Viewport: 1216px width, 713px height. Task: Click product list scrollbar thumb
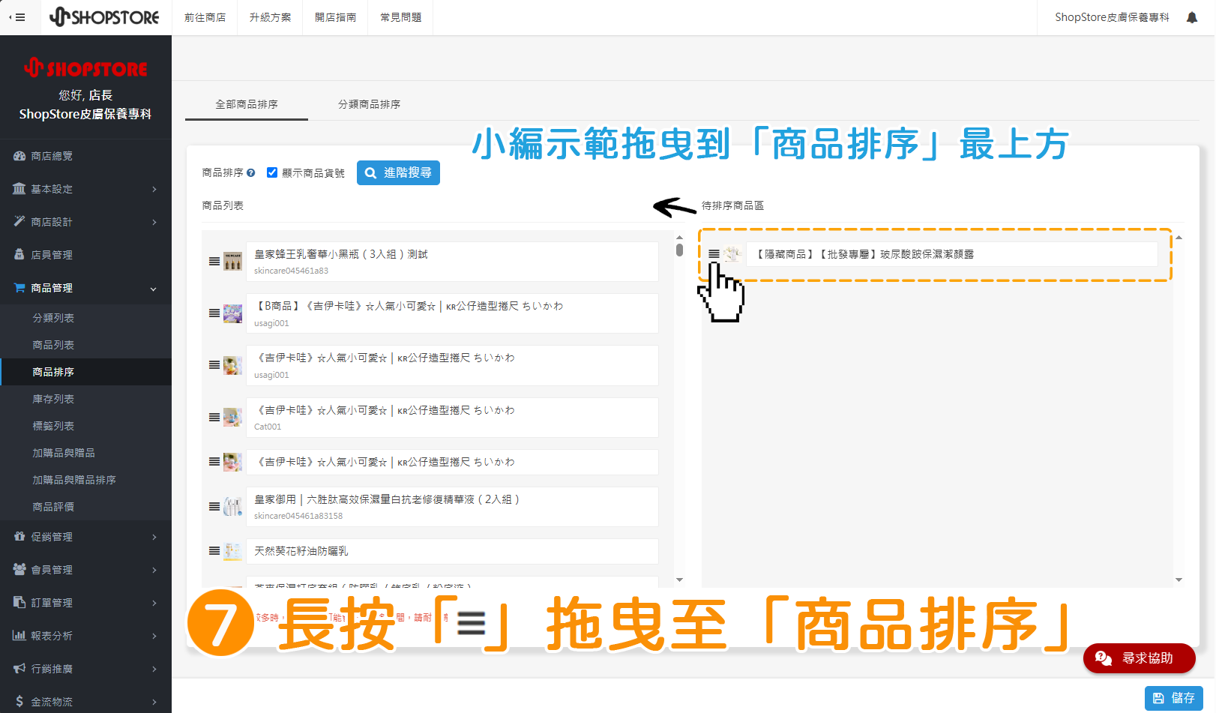679,250
